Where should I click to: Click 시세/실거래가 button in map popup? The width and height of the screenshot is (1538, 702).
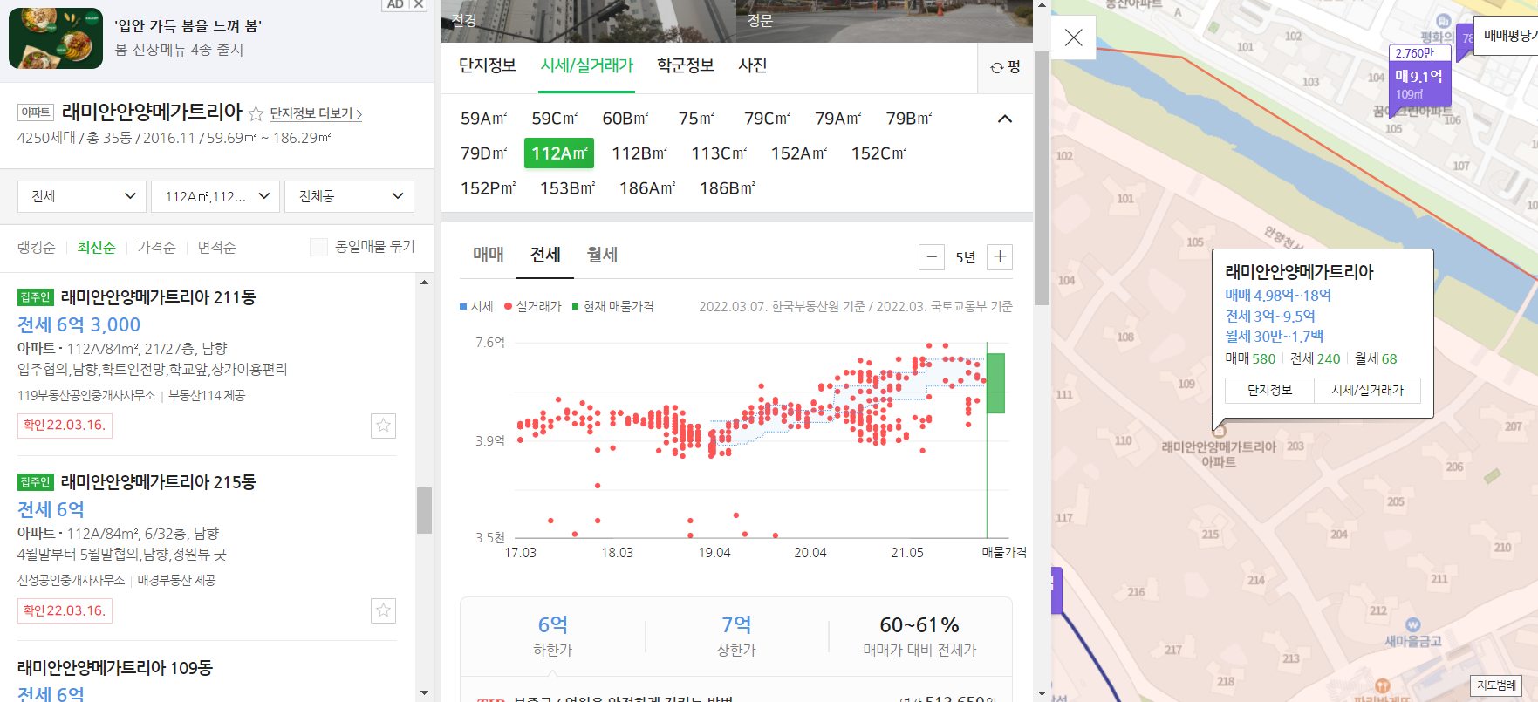tap(1367, 391)
